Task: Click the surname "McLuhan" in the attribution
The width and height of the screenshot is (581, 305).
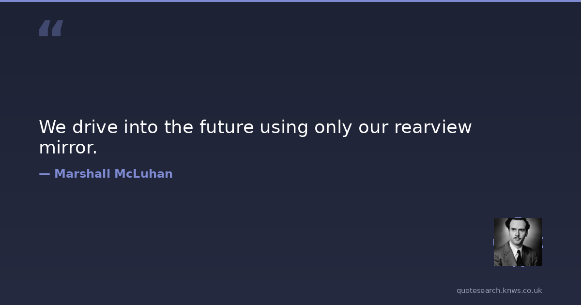Action: (143, 174)
